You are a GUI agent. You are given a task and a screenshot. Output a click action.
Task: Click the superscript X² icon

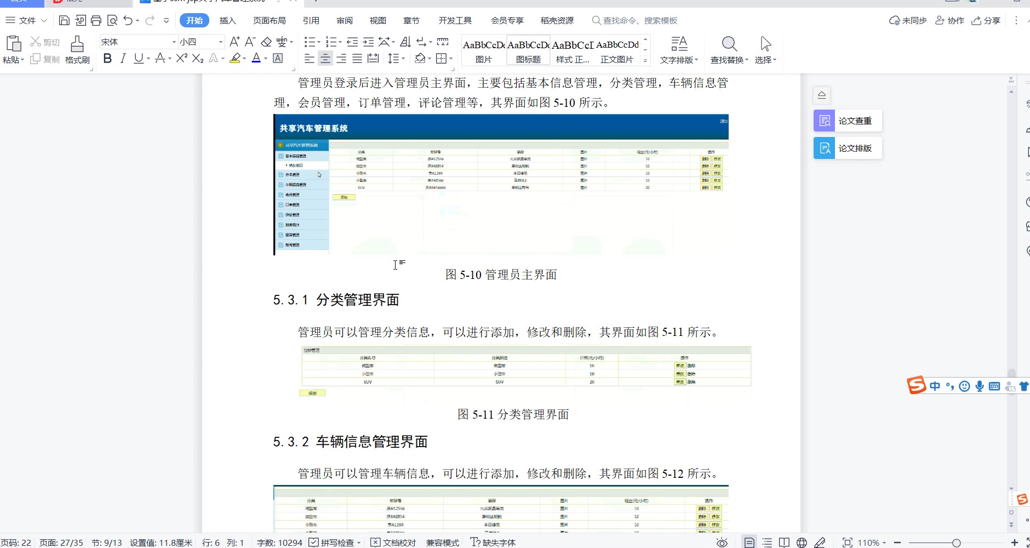coord(182,58)
